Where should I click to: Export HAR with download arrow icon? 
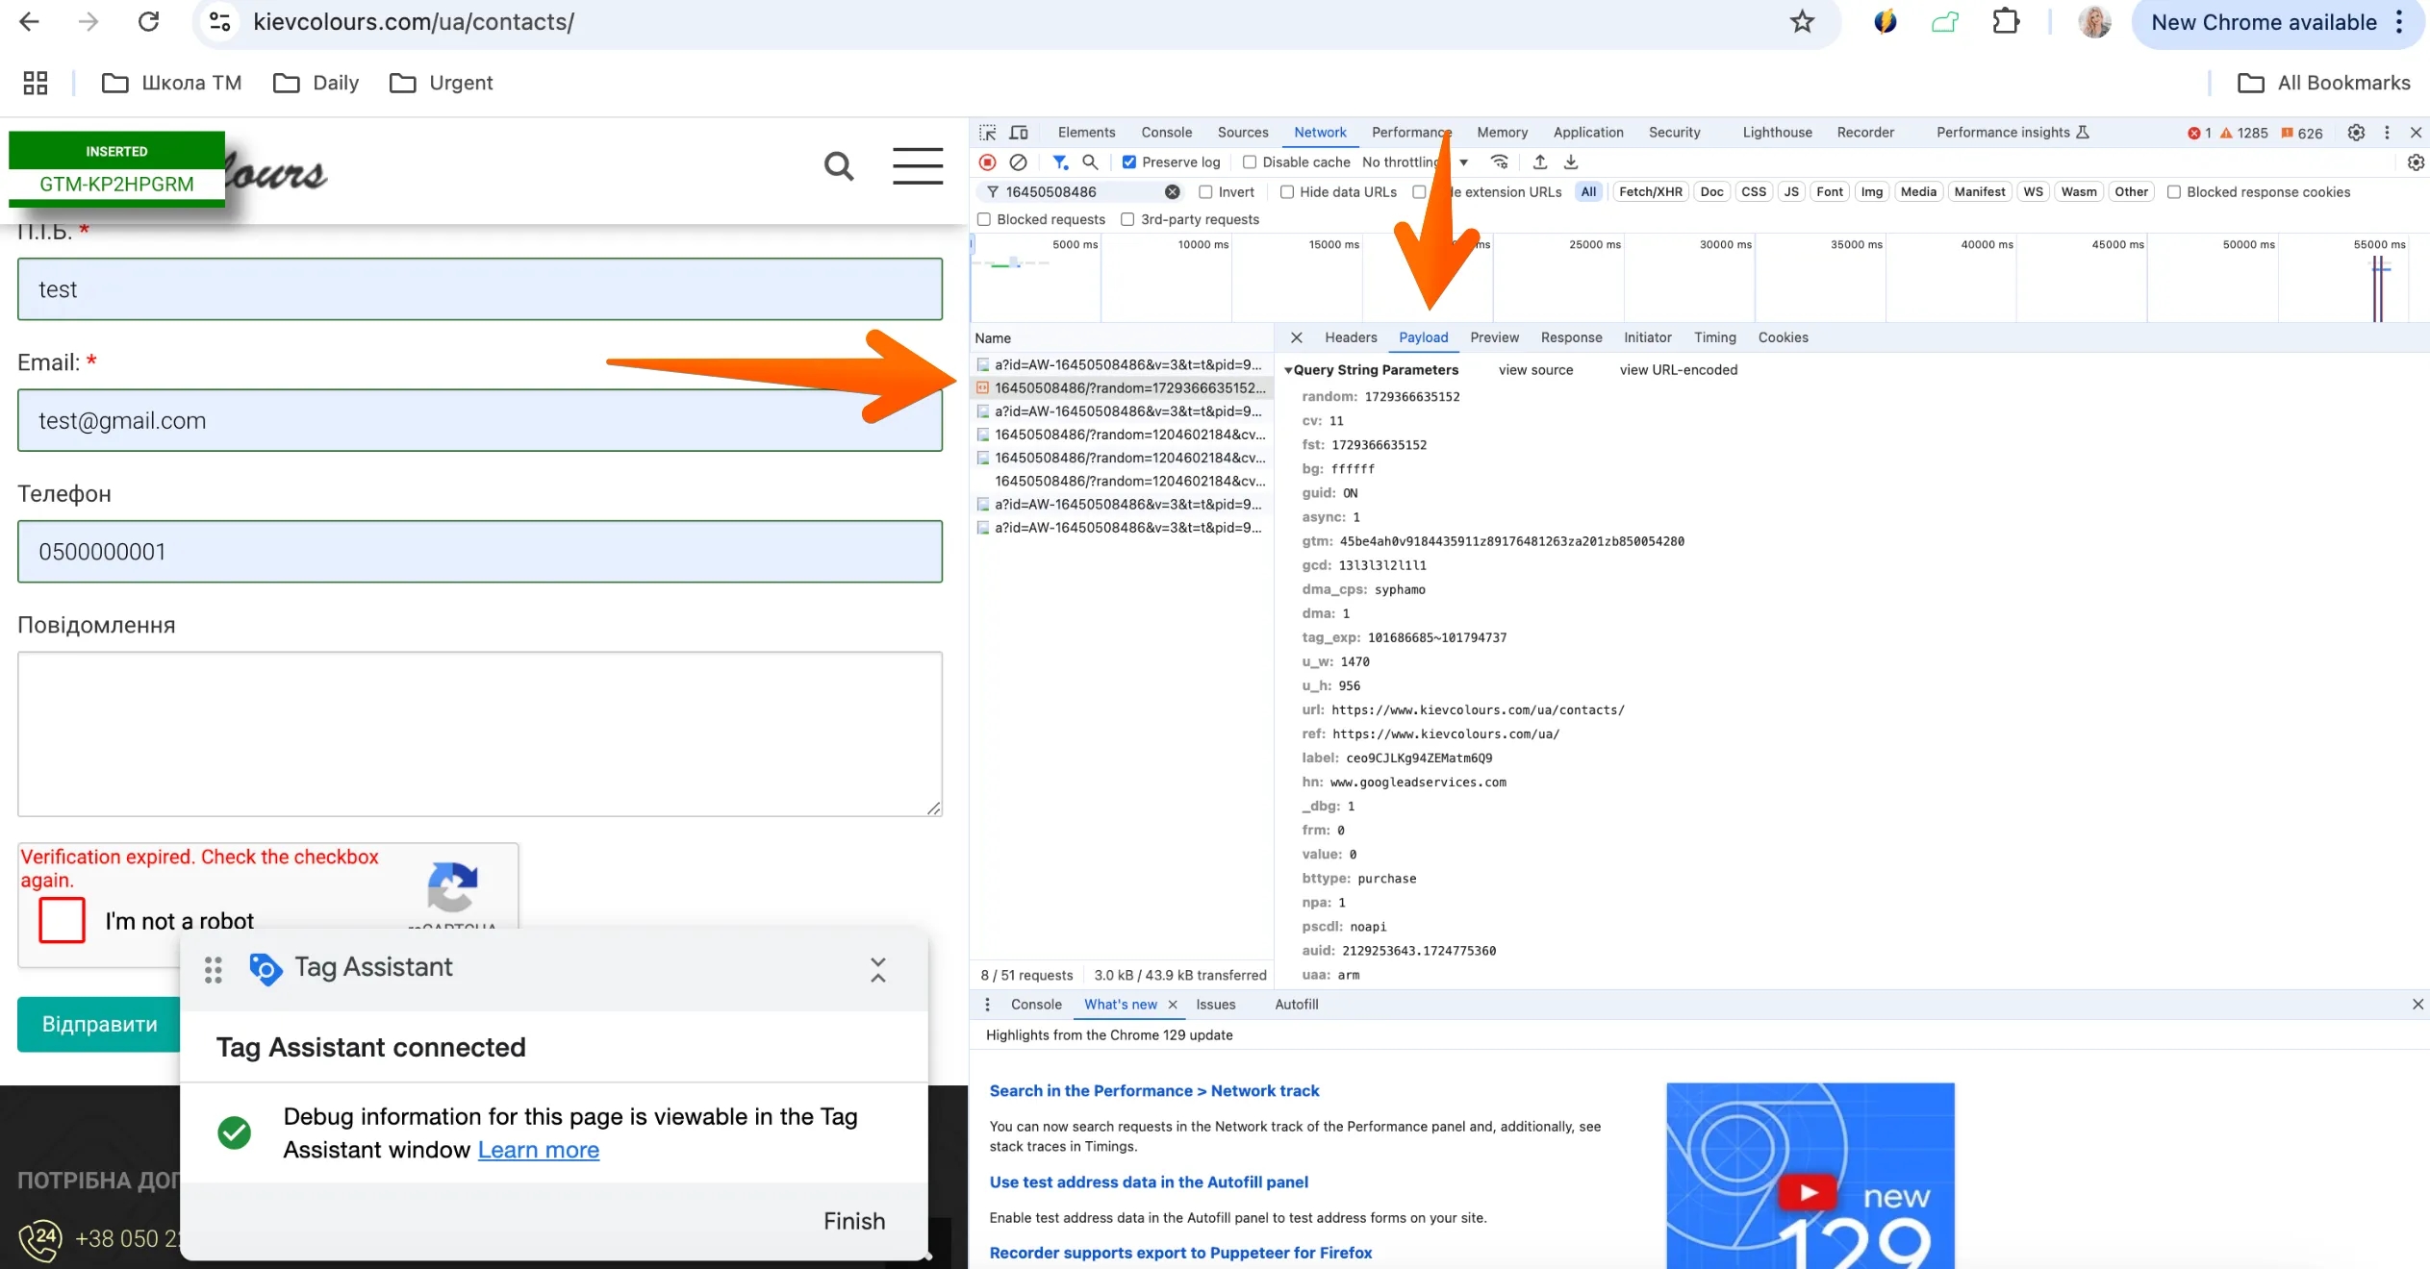[x=1571, y=162]
